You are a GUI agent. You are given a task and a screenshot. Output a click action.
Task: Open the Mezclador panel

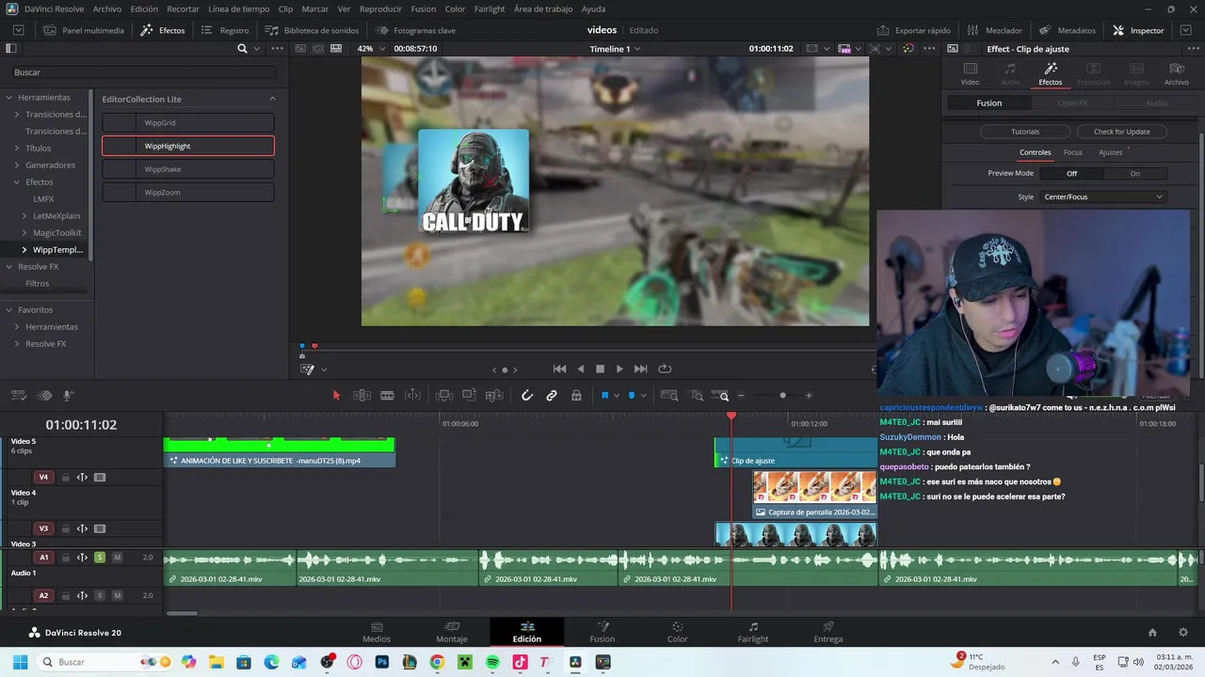tap(994, 30)
